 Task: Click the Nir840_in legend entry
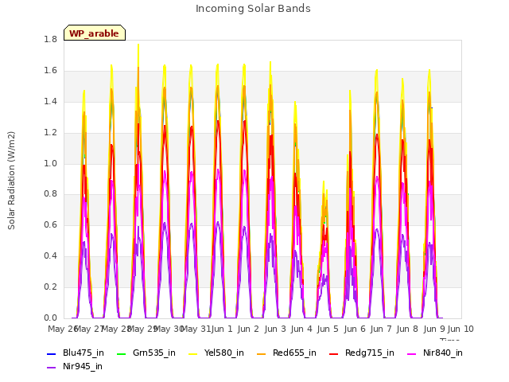435,353
